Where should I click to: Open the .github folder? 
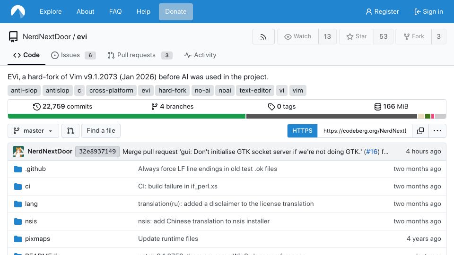pyautogui.click(x=35, y=169)
